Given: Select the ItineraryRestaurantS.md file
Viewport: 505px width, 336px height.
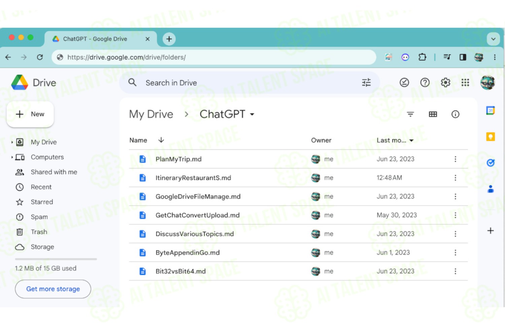Looking at the screenshot, I should [298, 178].
